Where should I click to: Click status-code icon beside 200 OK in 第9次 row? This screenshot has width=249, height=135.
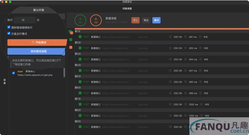pos(170,127)
